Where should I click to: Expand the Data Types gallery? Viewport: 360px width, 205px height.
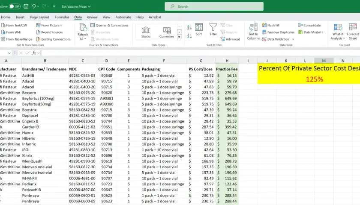click(x=179, y=38)
